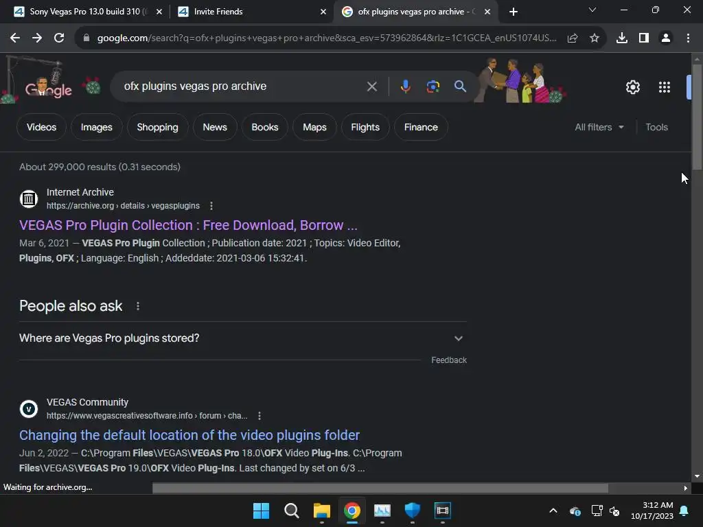
Task: Click Feedback link under People also ask
Action: 449,360
